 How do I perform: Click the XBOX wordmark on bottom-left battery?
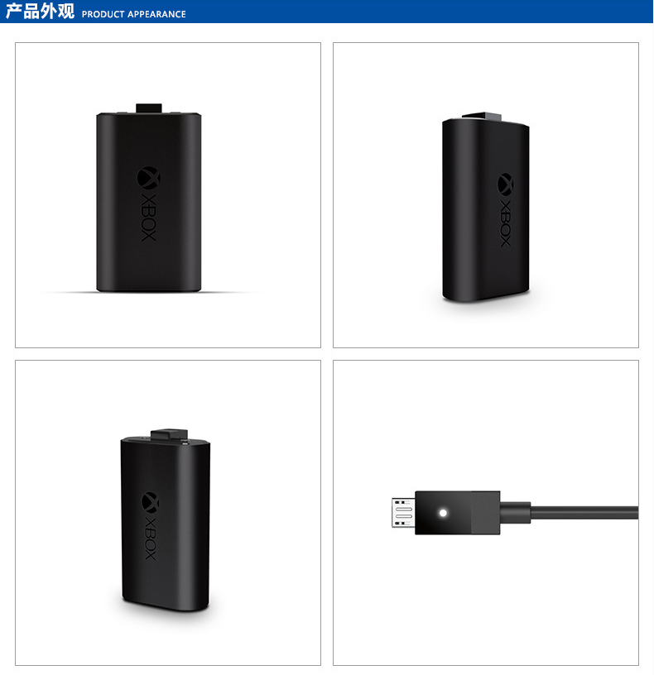pos(150,538)
